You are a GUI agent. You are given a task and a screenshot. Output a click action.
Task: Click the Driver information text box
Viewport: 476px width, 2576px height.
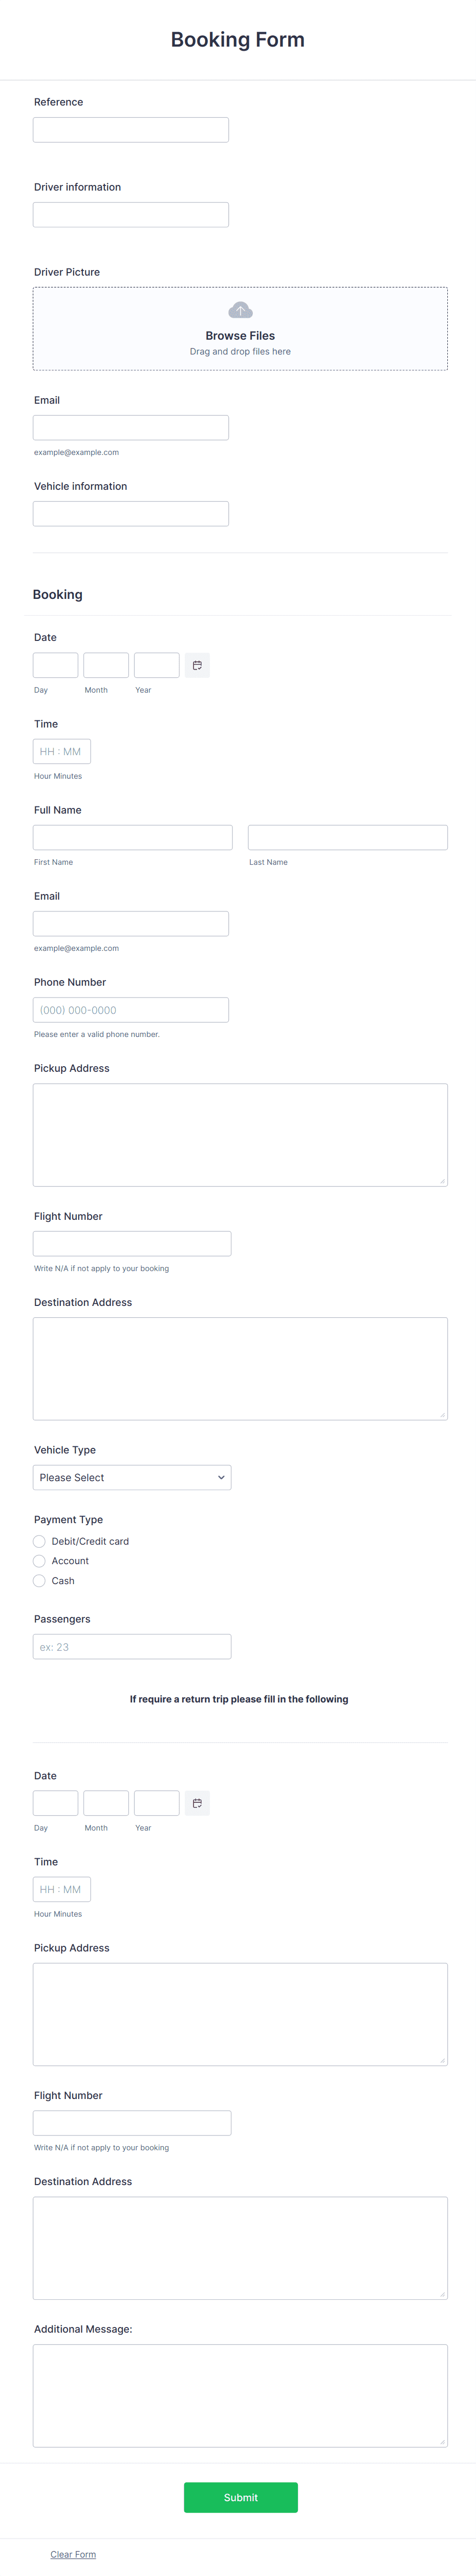pyautogui.click(x=131, y=213)
